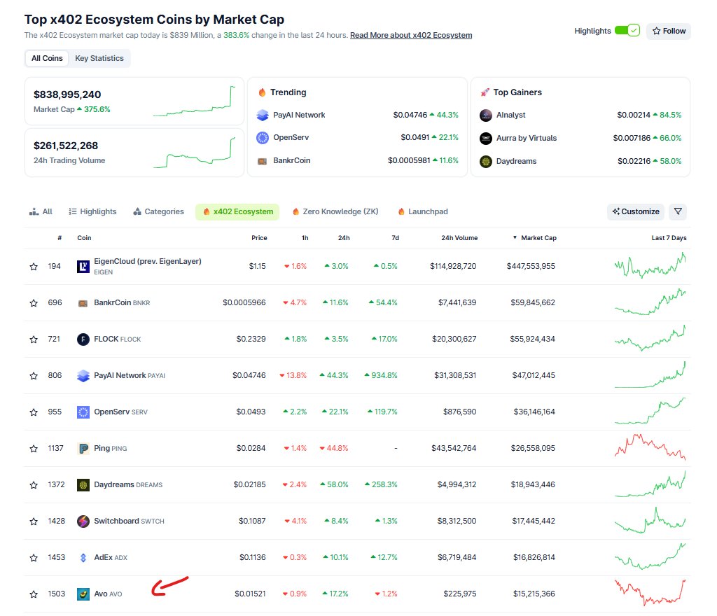This screenshot has width=717, height=616.
Task: Click the Aurra by Virtuals icon
Action: [x=486, y=138]
